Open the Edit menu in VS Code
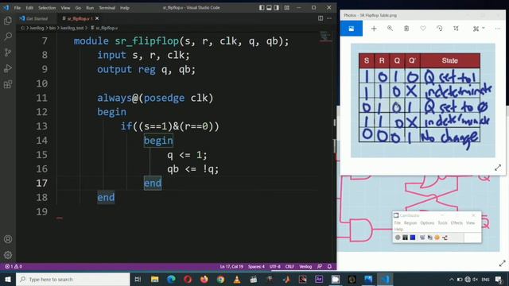The width and height of the screenshot is (509, 286). (x=29, y=7)
